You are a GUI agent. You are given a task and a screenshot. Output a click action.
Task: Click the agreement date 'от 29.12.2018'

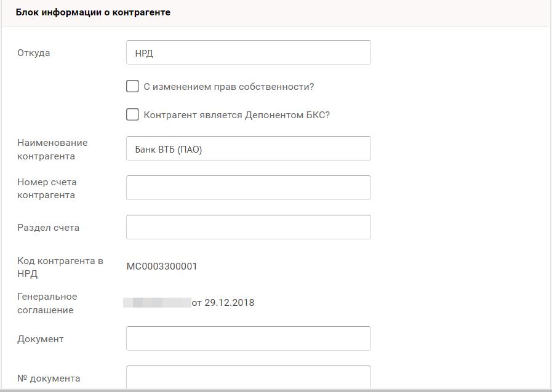pyautogui.click(x=223, y=303)
